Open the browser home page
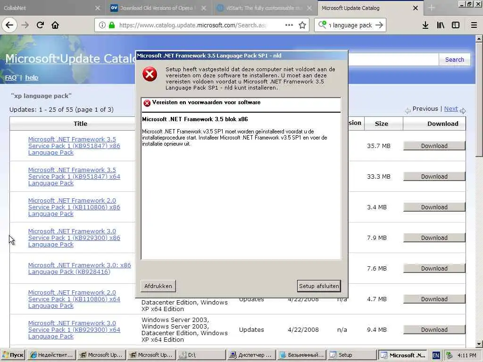483x362 pixels. (55, 25)
